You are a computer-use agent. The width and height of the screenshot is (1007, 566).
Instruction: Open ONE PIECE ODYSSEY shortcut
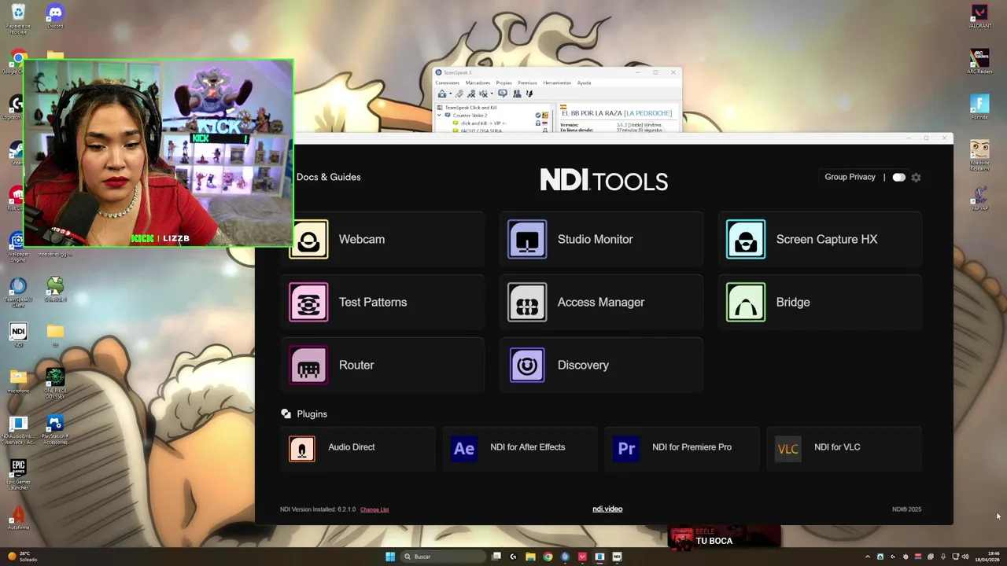tap(55, 384)
